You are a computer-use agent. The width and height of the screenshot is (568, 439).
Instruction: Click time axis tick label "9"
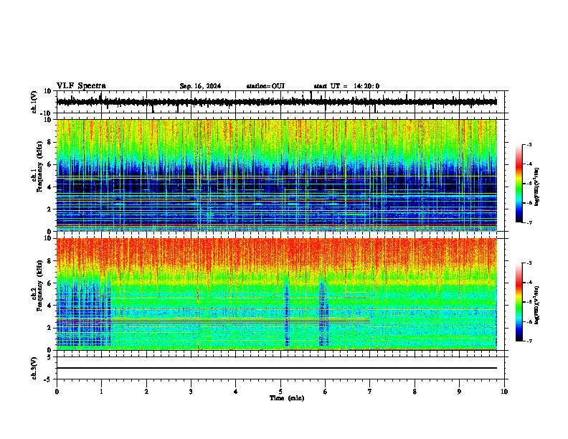click(x=459, y=392)
